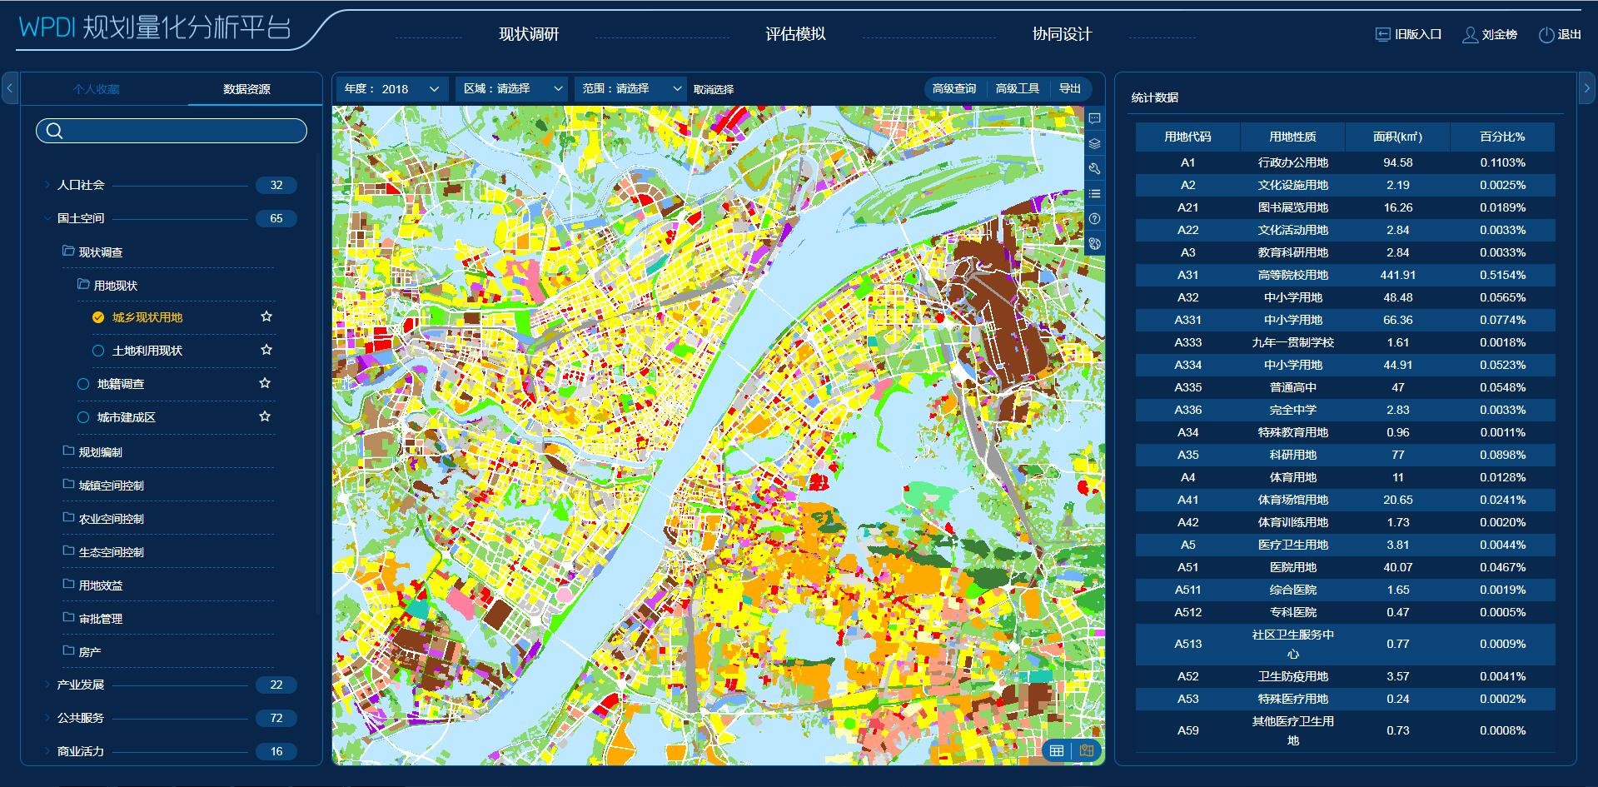Click 取消选择 to clear selection

tap(714, 90)
